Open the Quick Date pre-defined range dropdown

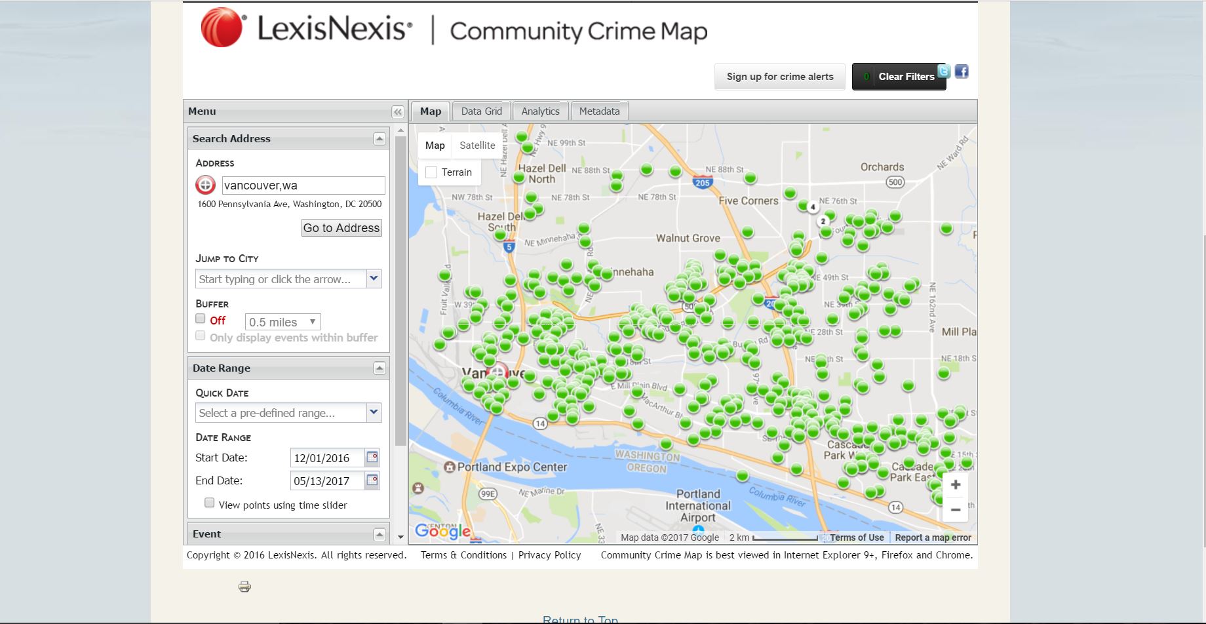pyautogui.click(x=374, y=412)
